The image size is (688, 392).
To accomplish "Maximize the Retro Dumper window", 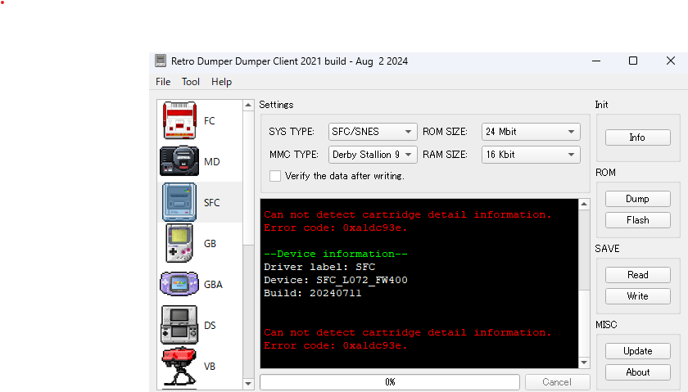I will (633, 61).
